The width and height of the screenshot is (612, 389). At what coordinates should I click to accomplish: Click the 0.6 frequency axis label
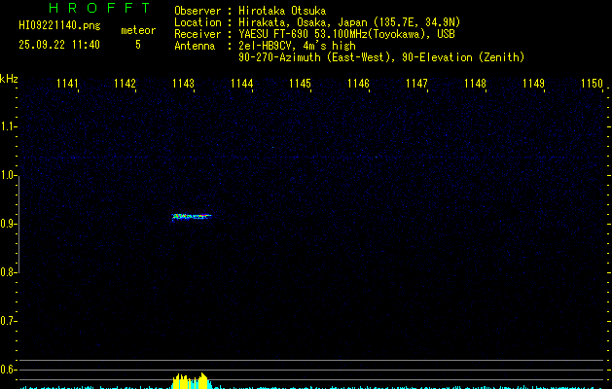pos(9,370)
